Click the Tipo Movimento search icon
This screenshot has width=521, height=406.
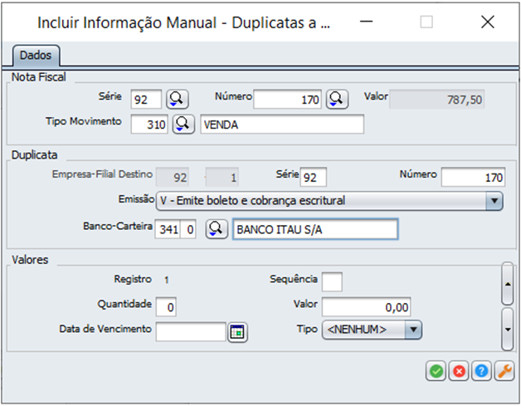click(x=183, y=124)
